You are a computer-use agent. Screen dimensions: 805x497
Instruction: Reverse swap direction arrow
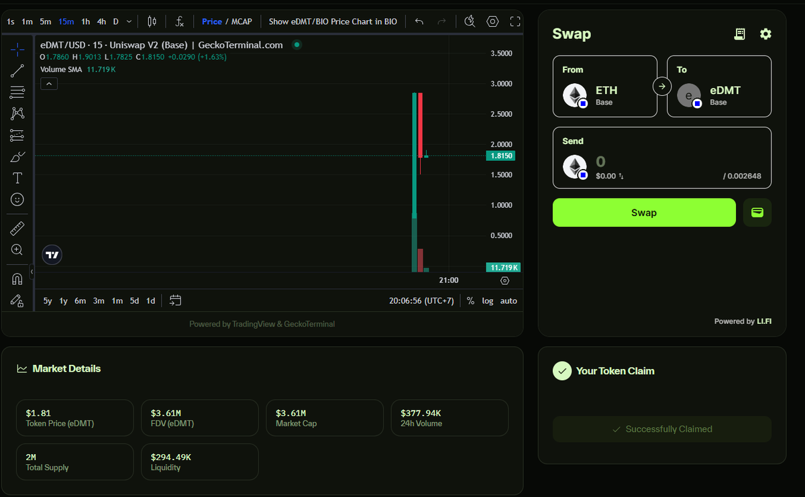(x=662, y=86)
